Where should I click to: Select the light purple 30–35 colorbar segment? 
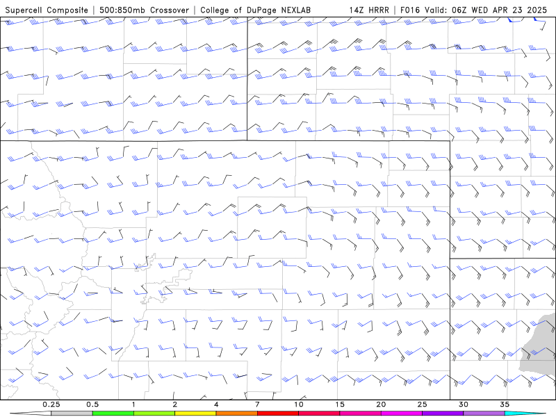point(484,414)
